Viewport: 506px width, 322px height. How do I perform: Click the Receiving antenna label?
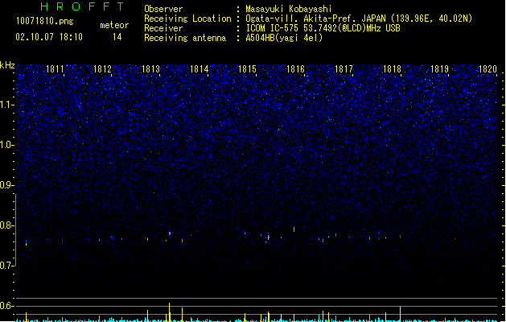tap(185, 38)
